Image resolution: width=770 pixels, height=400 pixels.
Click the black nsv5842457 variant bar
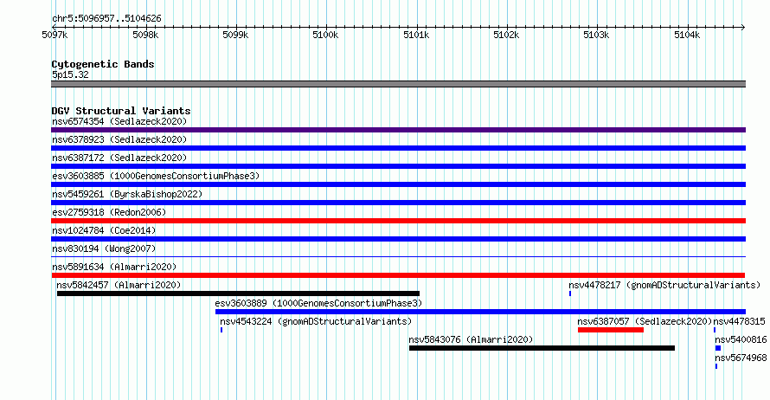[x=238, y=294]
